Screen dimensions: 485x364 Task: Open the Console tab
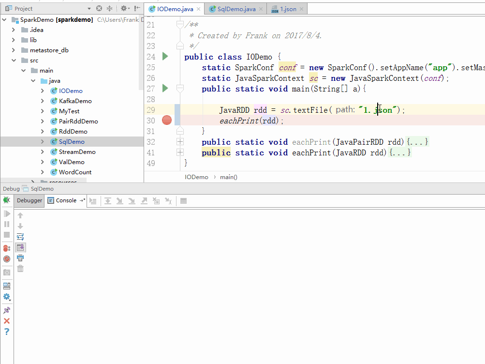(x=66, y=200)
